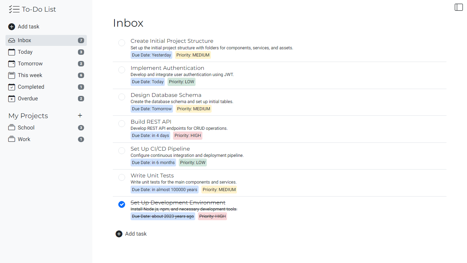This screenshot has height=263, width=467.
Task: Open the Tomorrow view icon
Action: pyautogui.click(x=11, y=63)
